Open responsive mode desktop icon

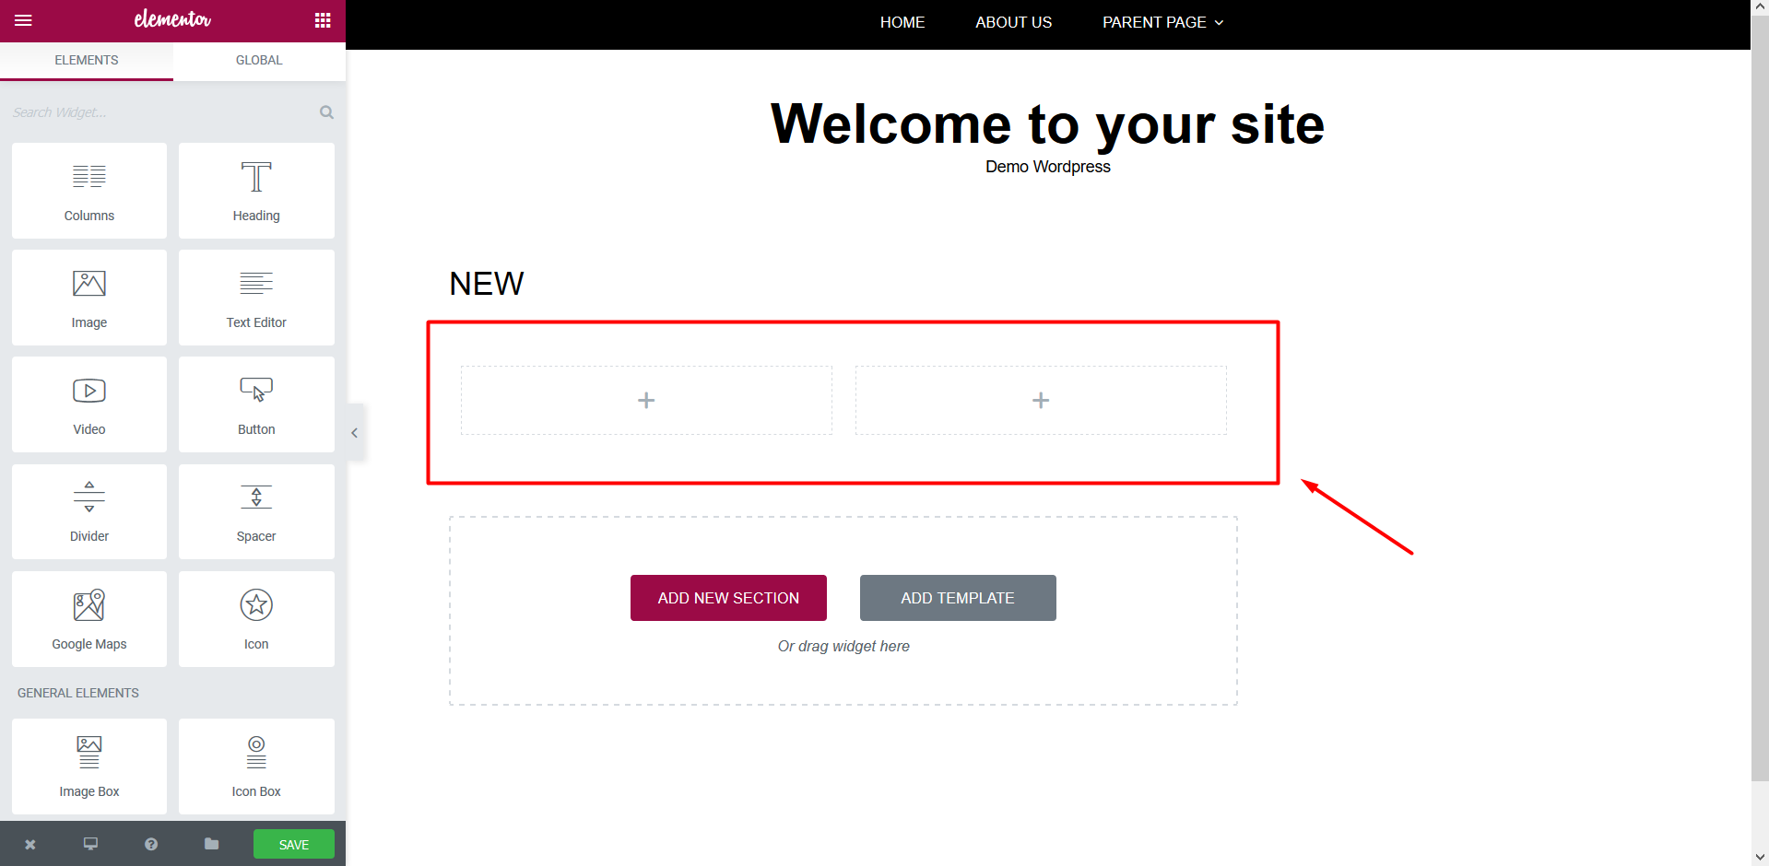[x=90, y=844]
